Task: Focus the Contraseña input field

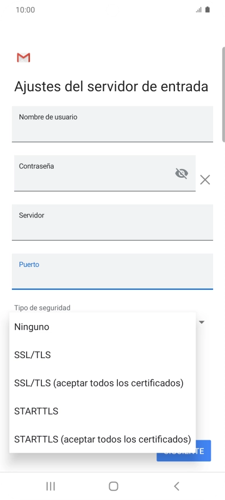Action: click(x=105, y=173)
